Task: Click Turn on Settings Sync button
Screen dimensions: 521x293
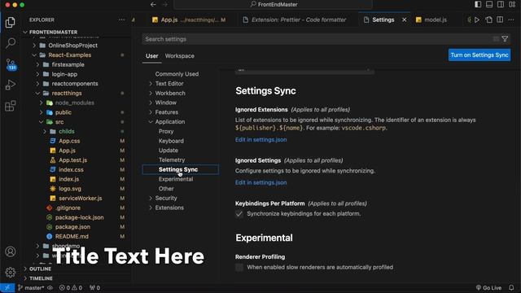Action: point(479,55)
